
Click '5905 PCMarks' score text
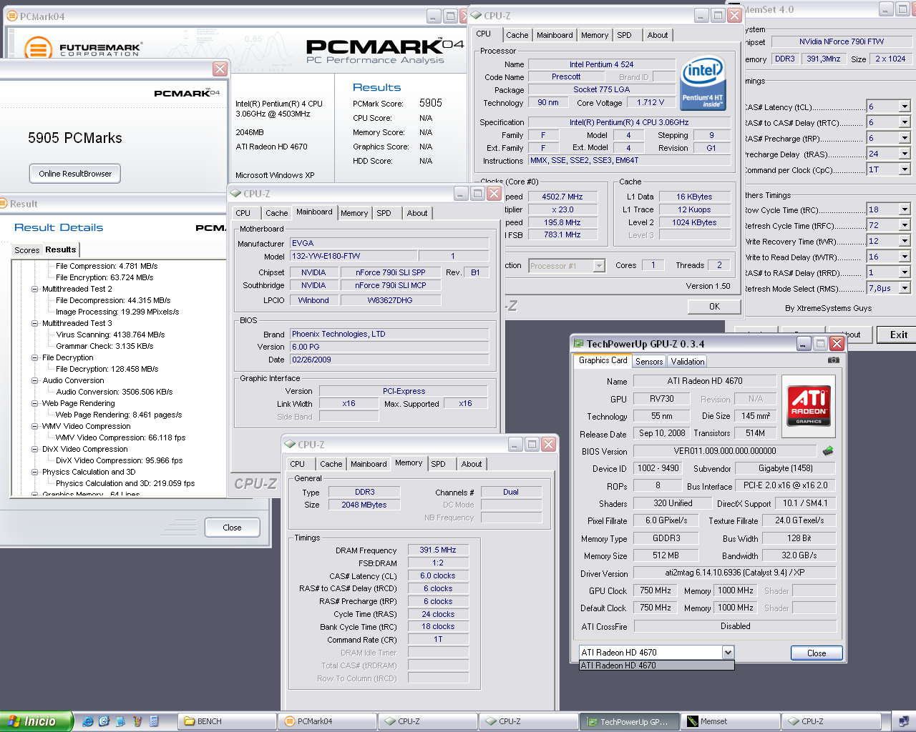[75, 138]
